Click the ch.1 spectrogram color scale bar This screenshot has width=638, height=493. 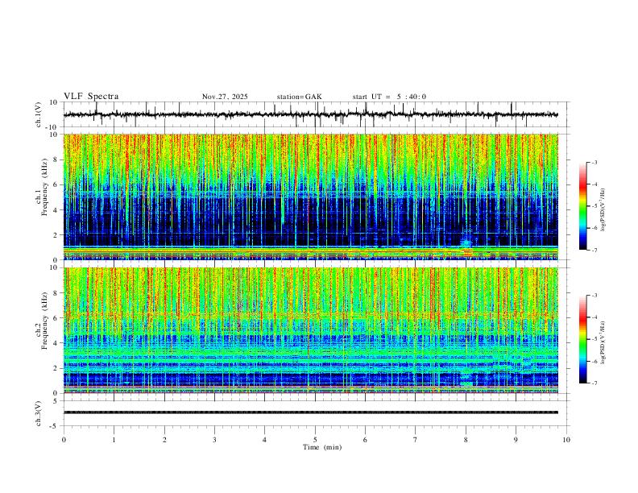coord(582,206)
